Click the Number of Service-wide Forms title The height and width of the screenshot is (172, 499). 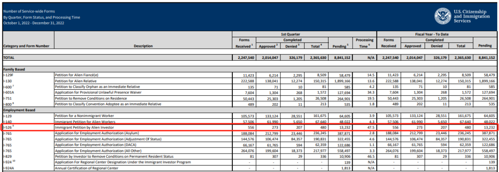point(24,11)
